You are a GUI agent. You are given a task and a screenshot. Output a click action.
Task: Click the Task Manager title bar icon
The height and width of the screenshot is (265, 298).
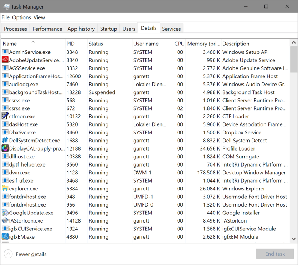[x=6, y=7]
